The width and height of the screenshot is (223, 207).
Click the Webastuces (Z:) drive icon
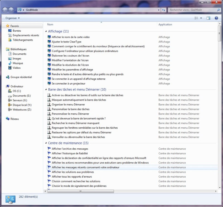coord(10,110)
